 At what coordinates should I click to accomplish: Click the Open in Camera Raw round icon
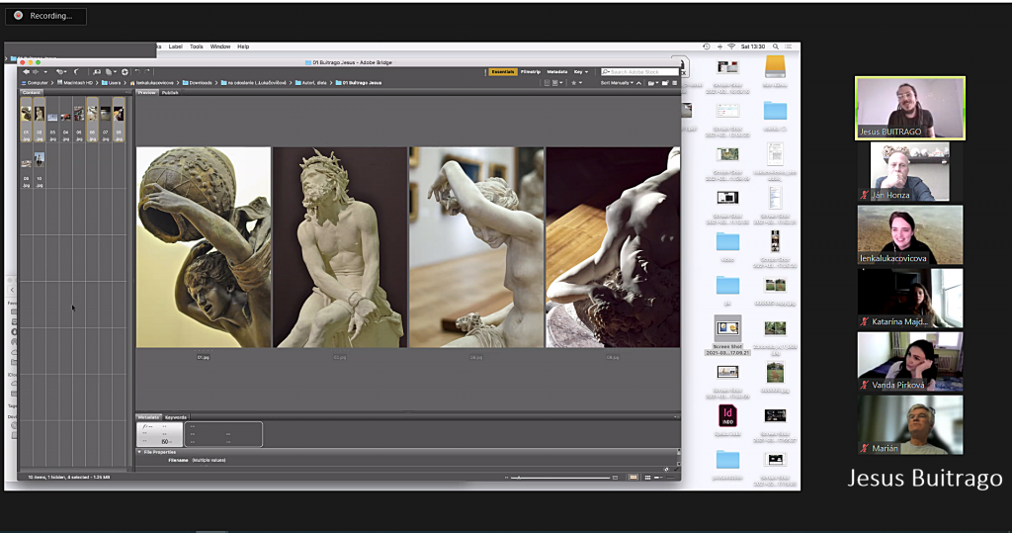pyautogui.click(x=125, y=72)
